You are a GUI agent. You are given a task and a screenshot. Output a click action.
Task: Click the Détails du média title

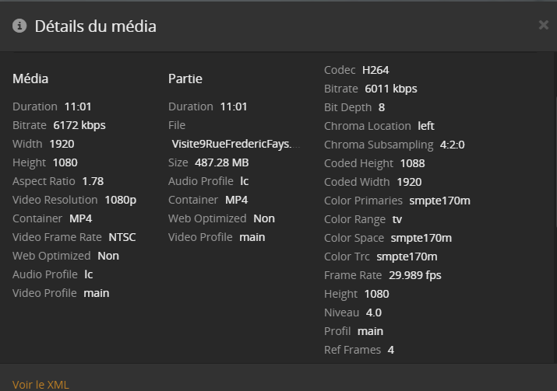(x=95, y=26)
